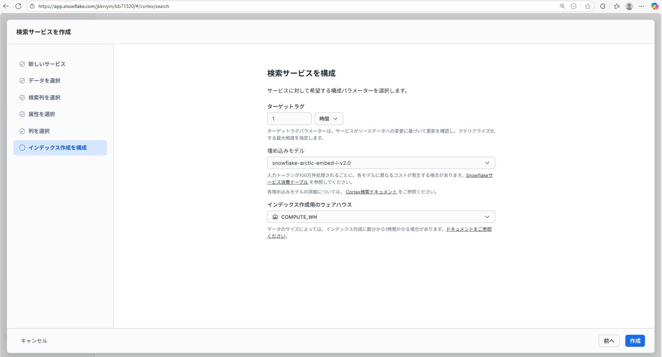Click the browser extensions puzzle icon
This screenshot has width=662, height=357.
[603, 6]
